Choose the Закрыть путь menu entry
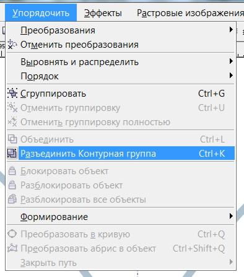The width and height of the screenshot is (244, 277). coord(121,263)
